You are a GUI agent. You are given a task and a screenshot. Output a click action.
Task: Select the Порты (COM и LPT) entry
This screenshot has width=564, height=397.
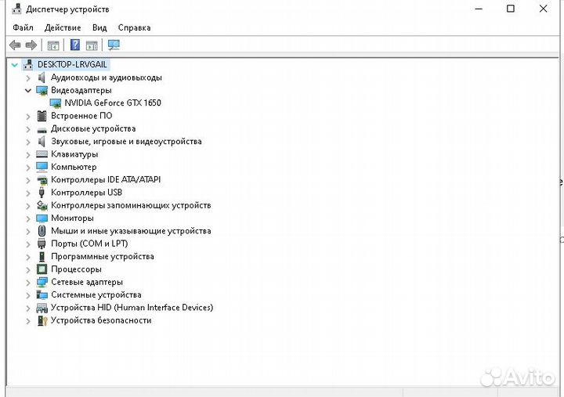(x=89, y=244)
